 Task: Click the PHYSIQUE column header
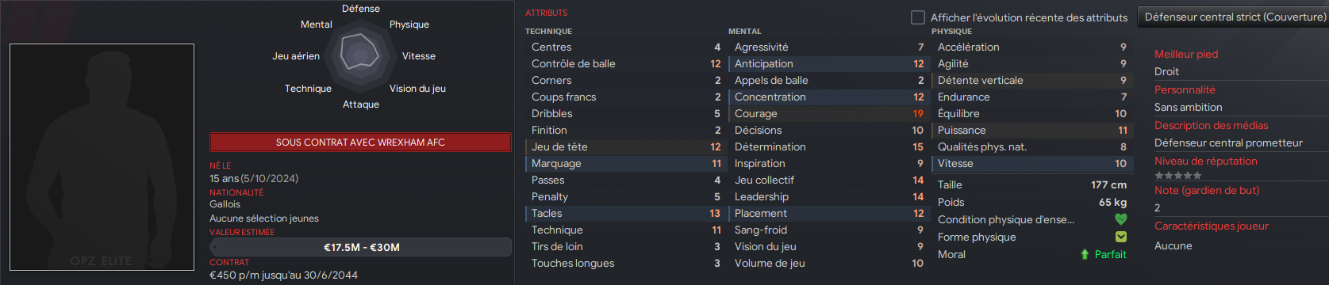[x=951, y=31]
